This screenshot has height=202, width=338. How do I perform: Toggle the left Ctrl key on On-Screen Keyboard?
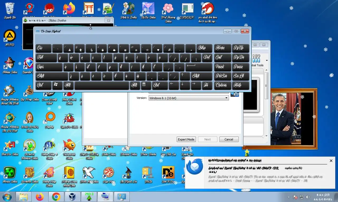44,85
